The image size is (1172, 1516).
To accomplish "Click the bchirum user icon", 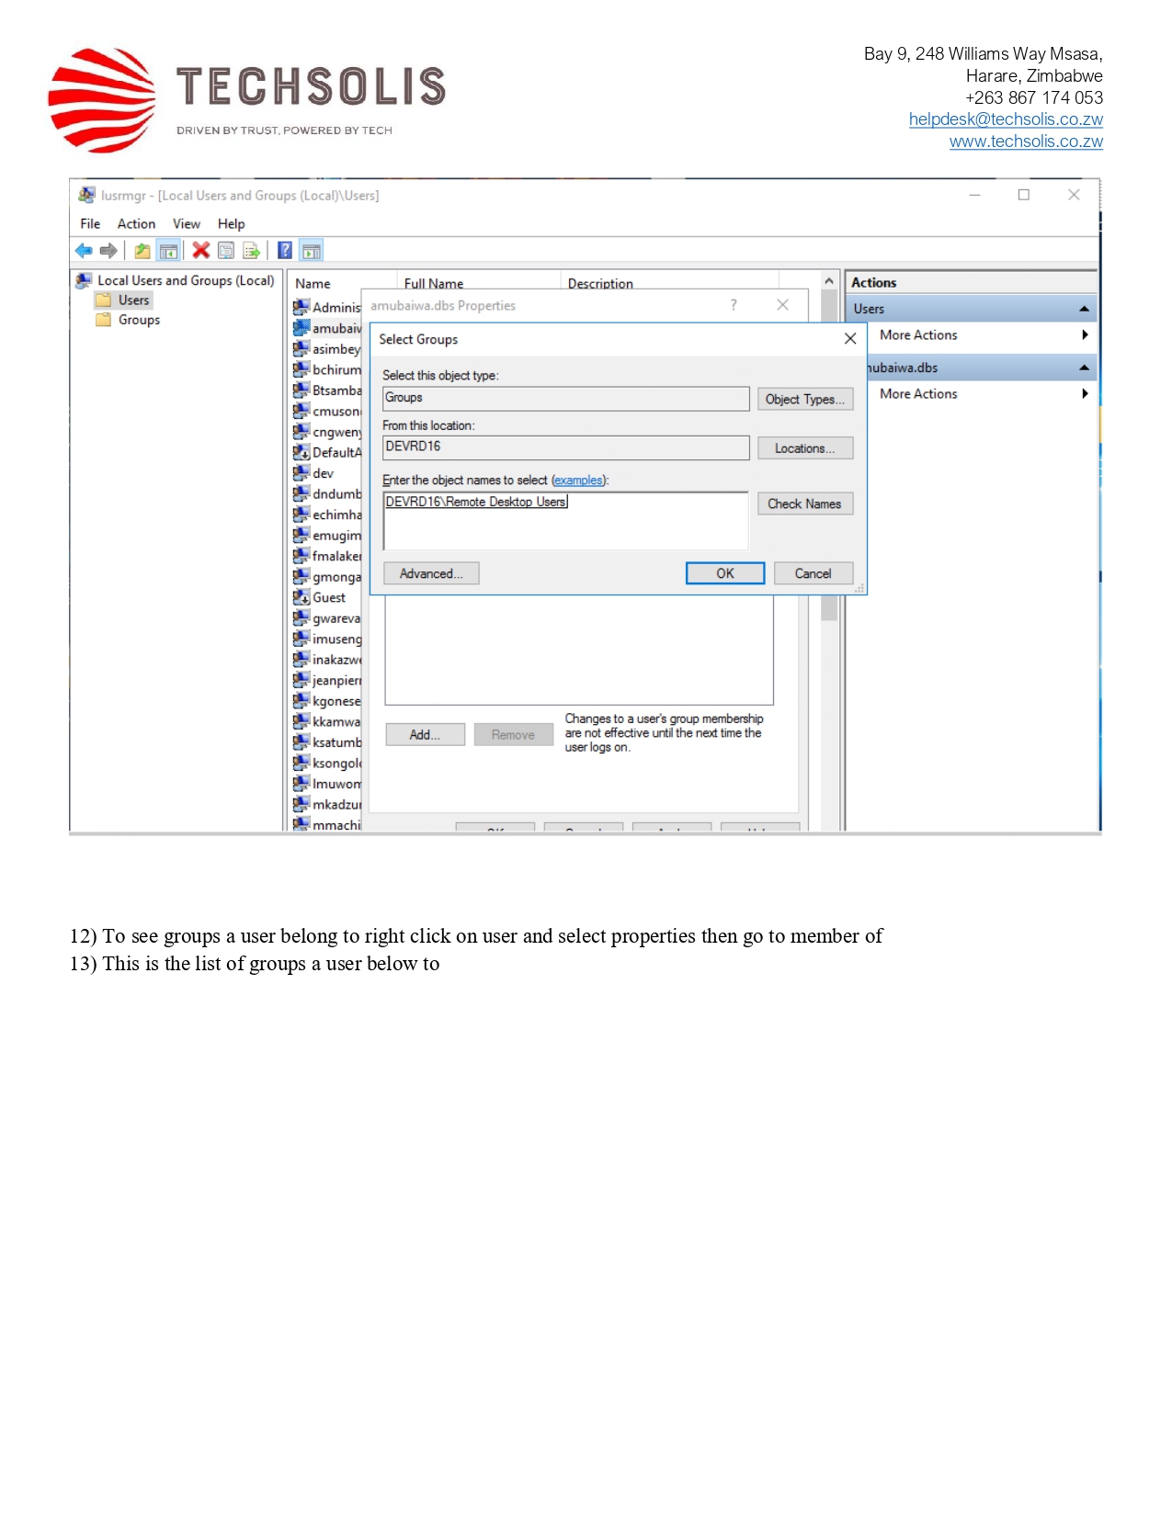I will point(302,369).
